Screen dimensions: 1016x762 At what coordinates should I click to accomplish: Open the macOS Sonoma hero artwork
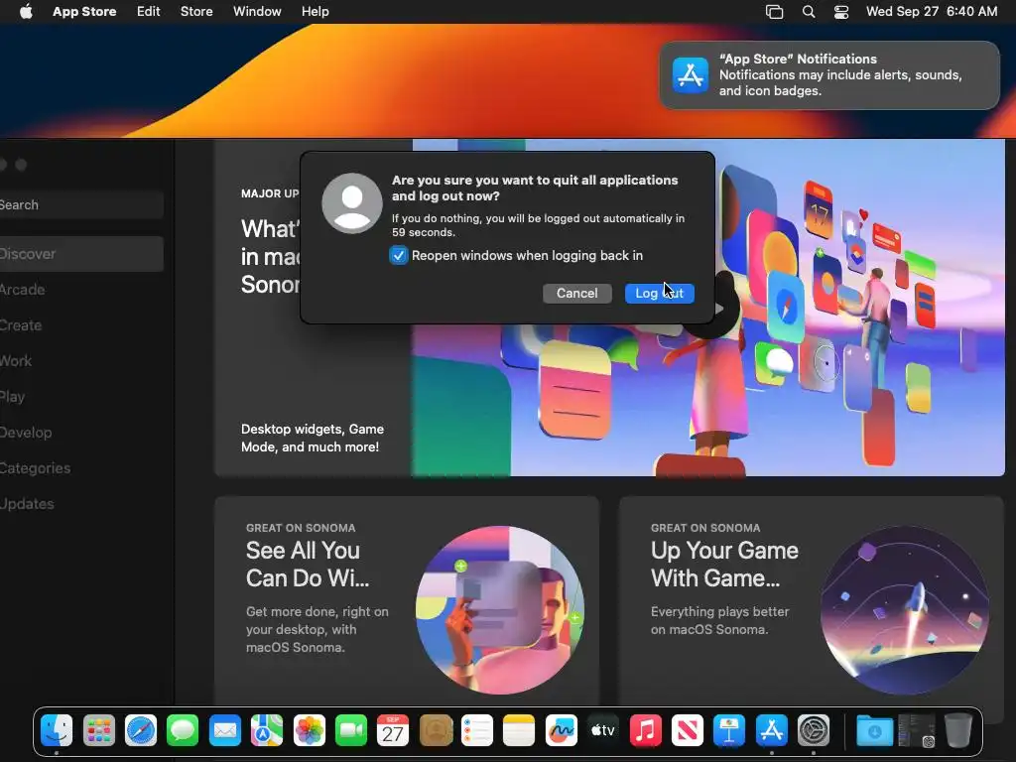click(708, 308)
